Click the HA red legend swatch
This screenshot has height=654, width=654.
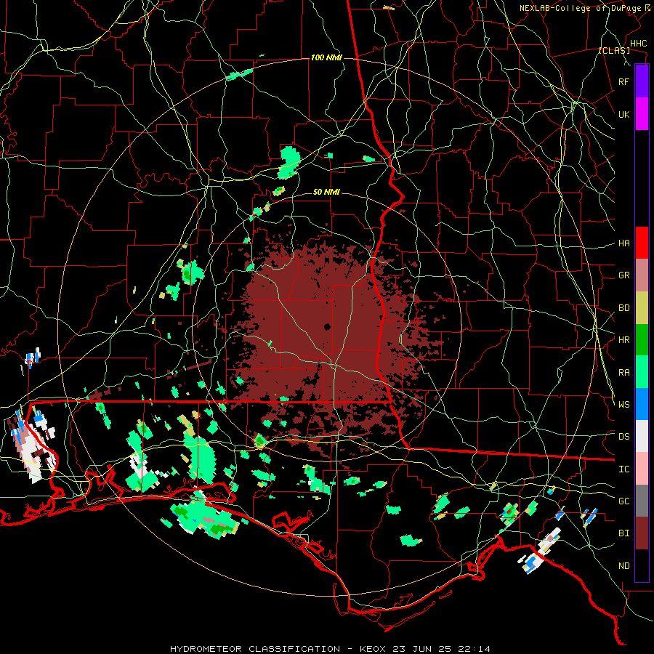(642, 243)
